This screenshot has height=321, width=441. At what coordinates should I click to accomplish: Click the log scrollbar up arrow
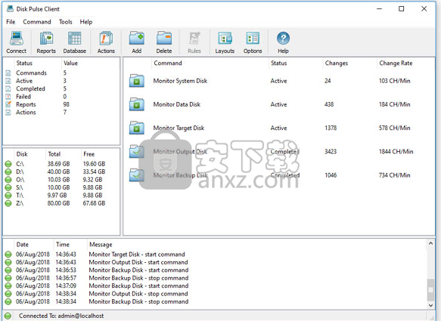click(430, 243)
